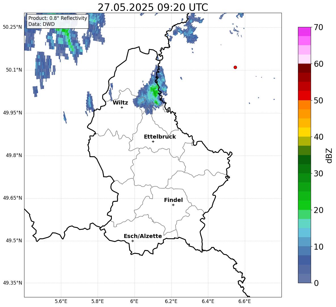Click the colorbar tick value 60
Viewport: 336px width, 307px height.
(x=318, y=64)
